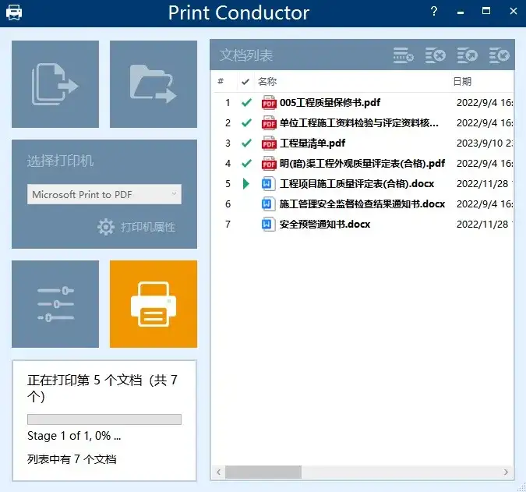
Task: Click the 打印机属性 link
Action: pyautogui.click(x=148, y=227)
